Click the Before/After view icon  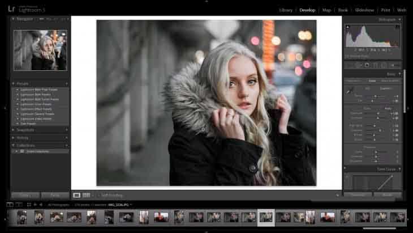point(87,195)
